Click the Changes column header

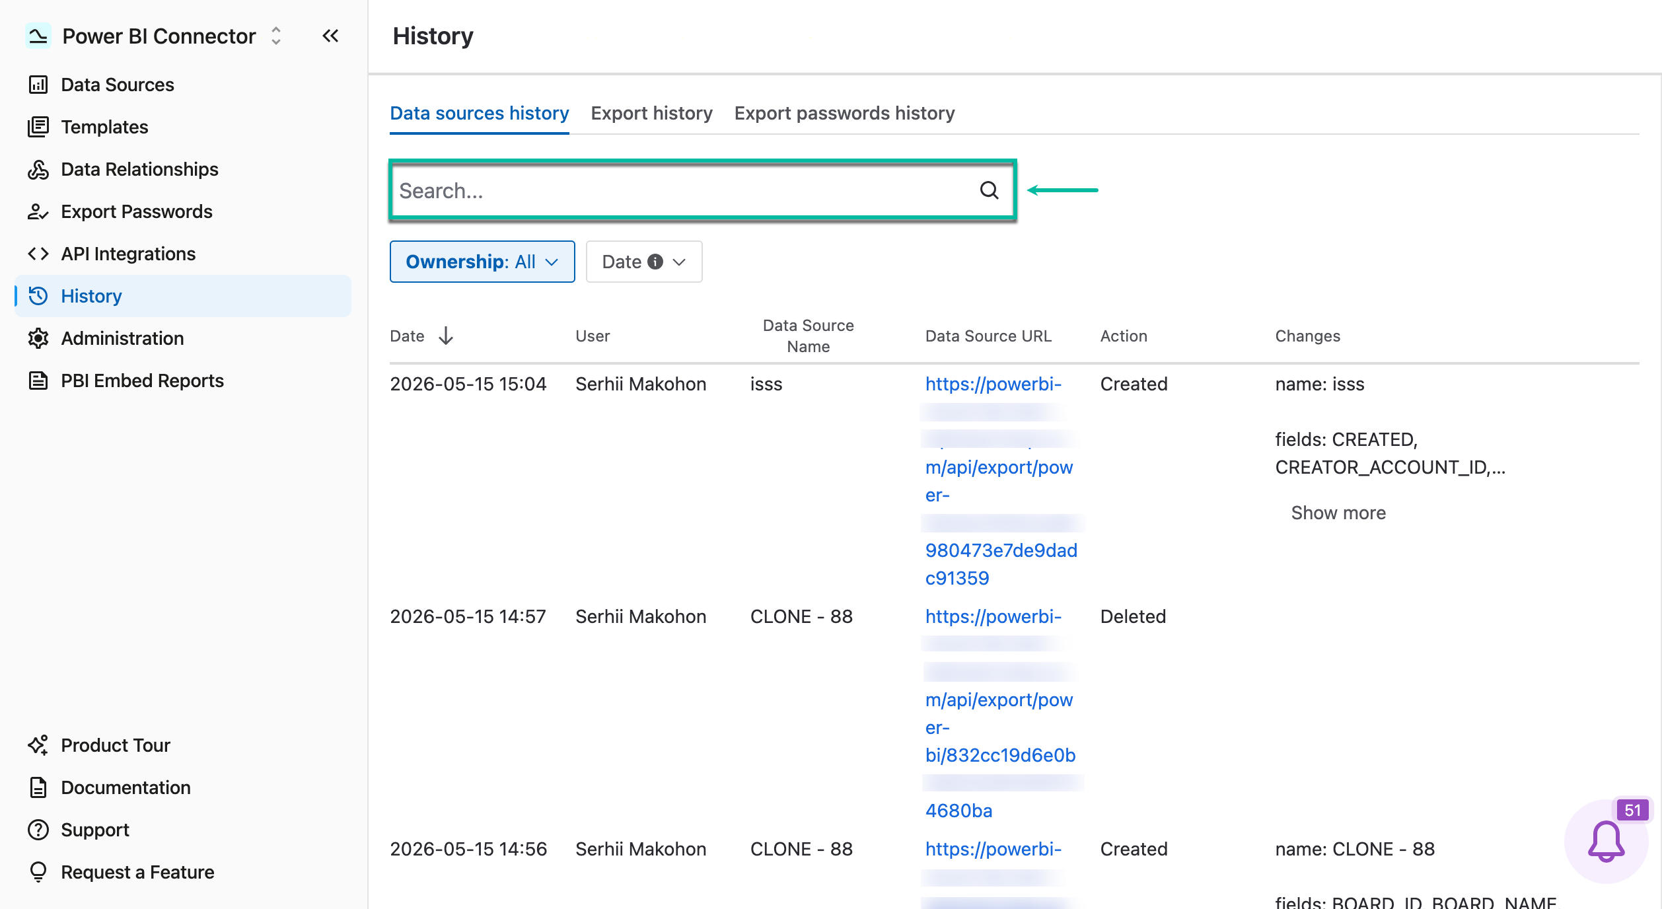click(x=1307, y=336)
